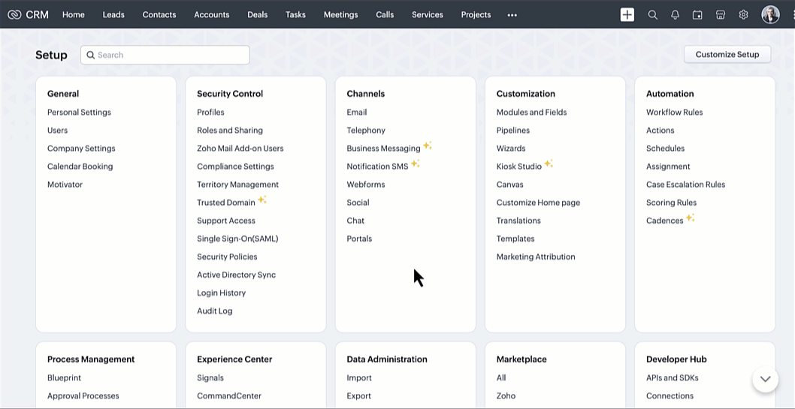Select Roles and Sharing link
The image size is (795, 409).
coord(230,130)
